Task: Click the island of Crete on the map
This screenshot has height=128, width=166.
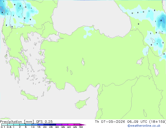Action: pos(29,95)
